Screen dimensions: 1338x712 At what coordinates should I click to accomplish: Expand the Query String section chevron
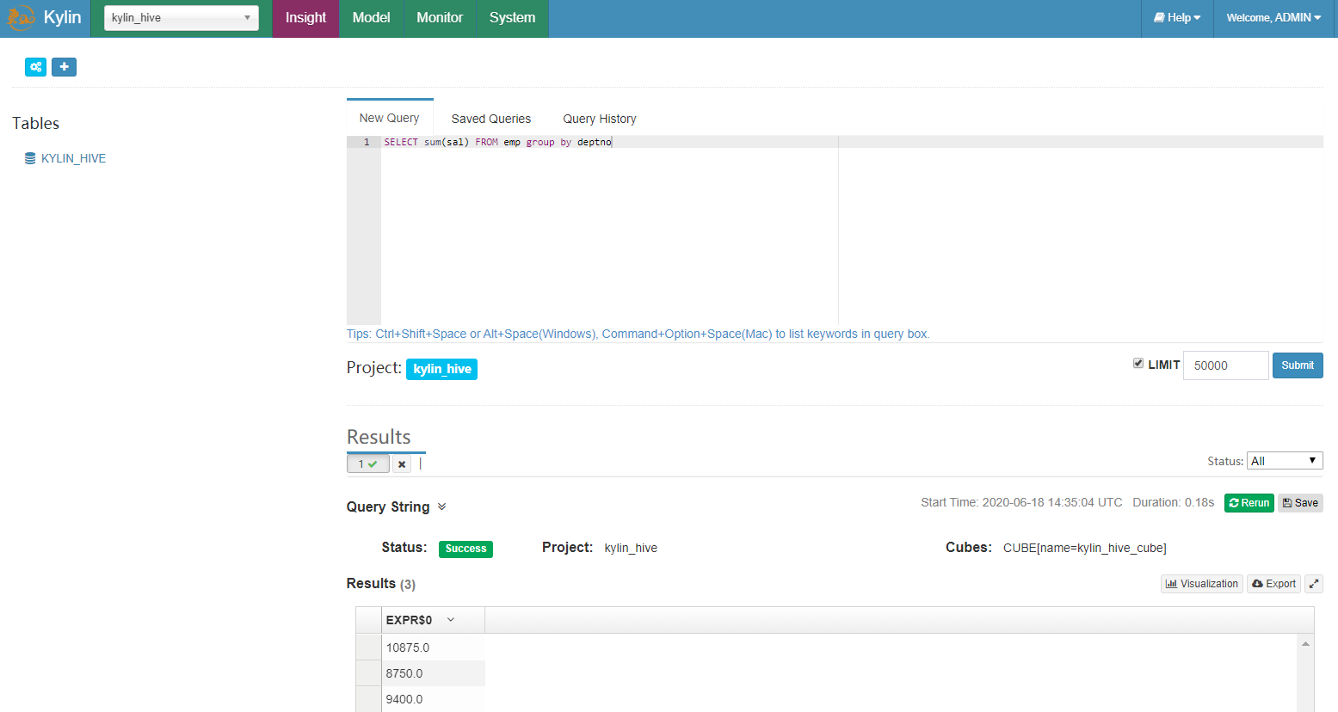(x=441, y=506)
